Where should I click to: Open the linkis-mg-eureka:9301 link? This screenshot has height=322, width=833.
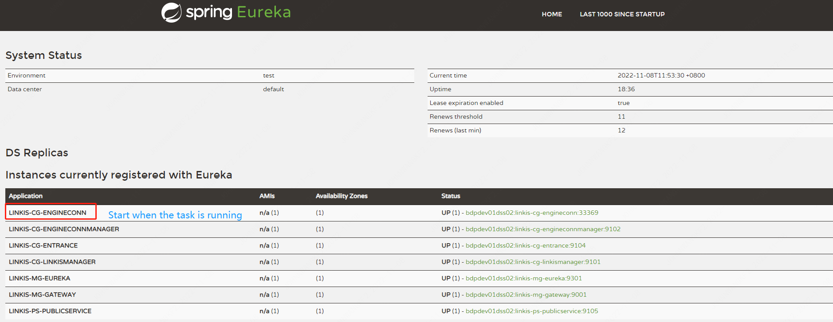pyautogui.click(x=523, y=278)
